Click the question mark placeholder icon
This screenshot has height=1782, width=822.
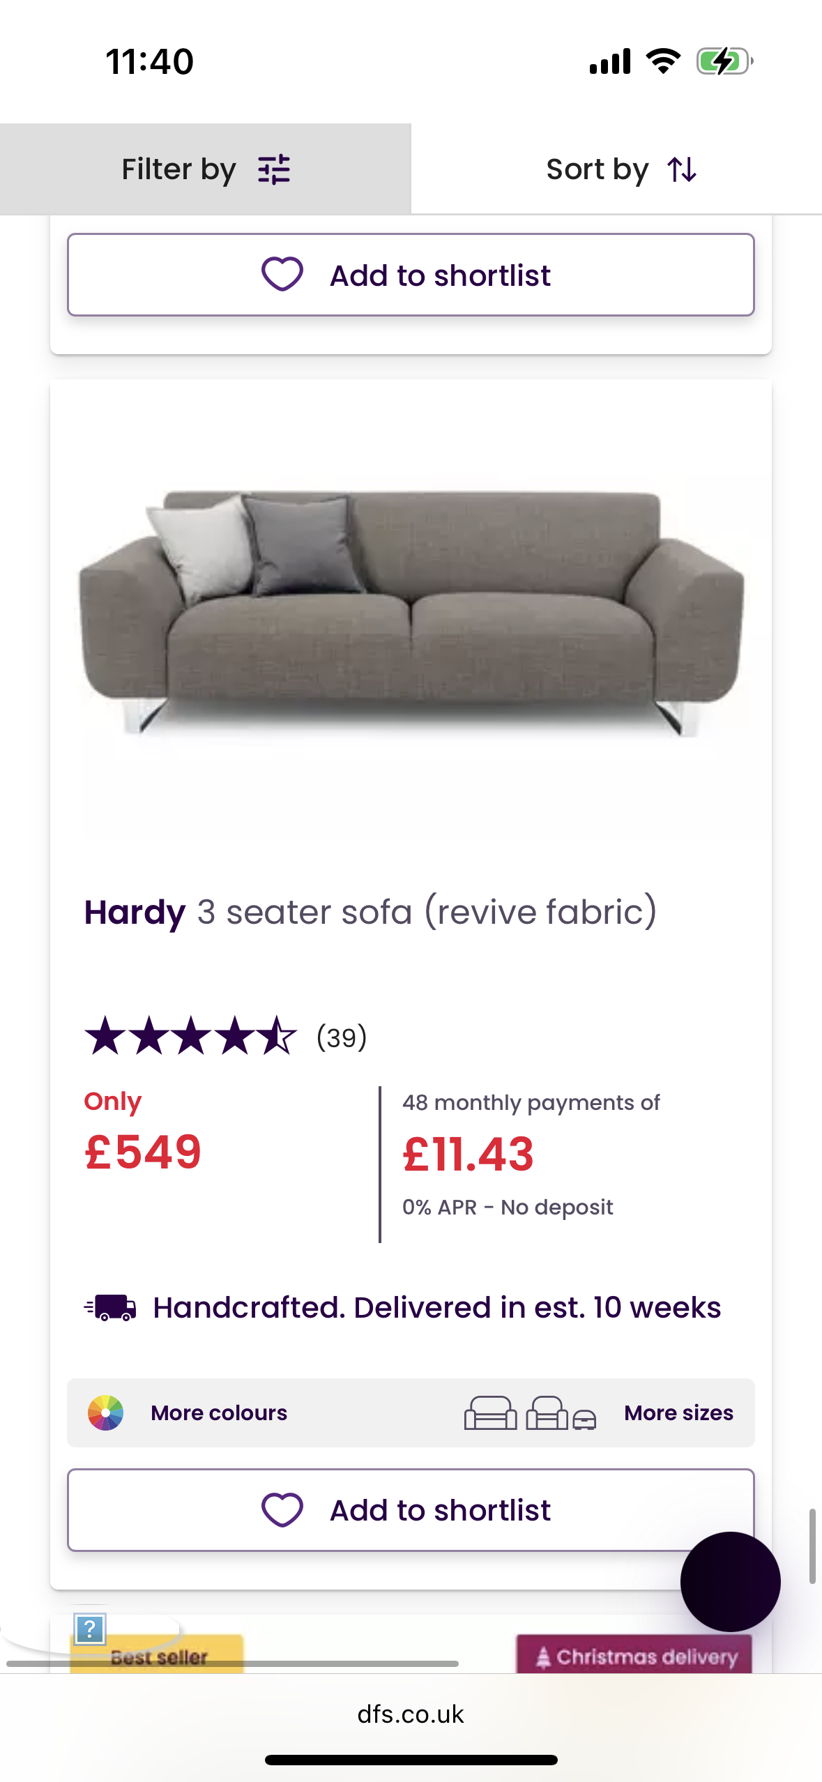90,1629
